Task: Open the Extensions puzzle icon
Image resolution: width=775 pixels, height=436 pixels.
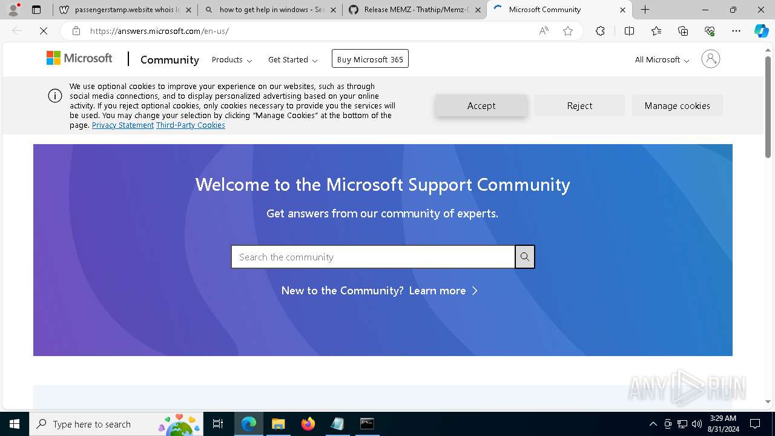Action: click(600, 31)
